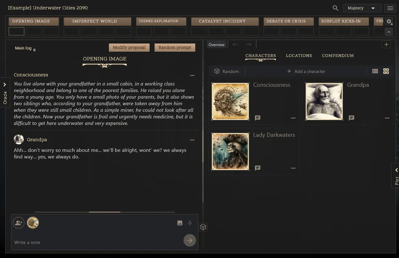Open the Majesty theme dropdown
The image size is (399, 258).
click(x=362, y=8)
